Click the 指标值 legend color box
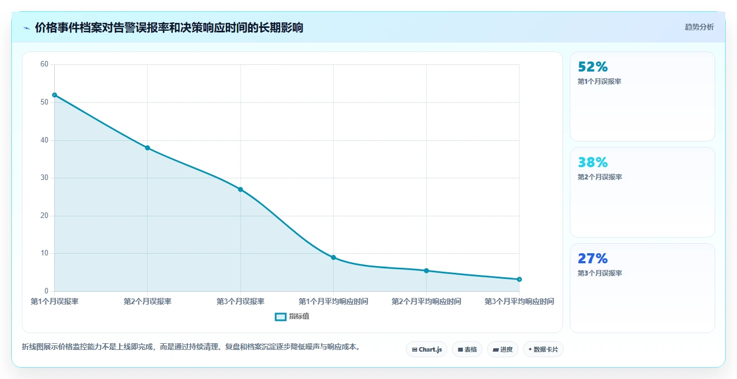Screen dimensions: 737x379 pos(281,317)
